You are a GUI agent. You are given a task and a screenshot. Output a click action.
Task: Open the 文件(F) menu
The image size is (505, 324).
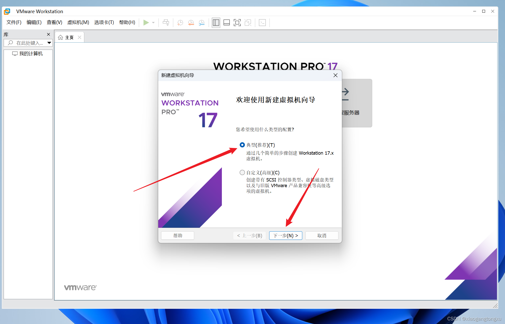point(14,22)
